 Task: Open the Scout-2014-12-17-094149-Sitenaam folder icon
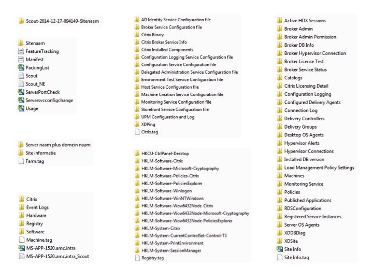(x=21, y=21)
